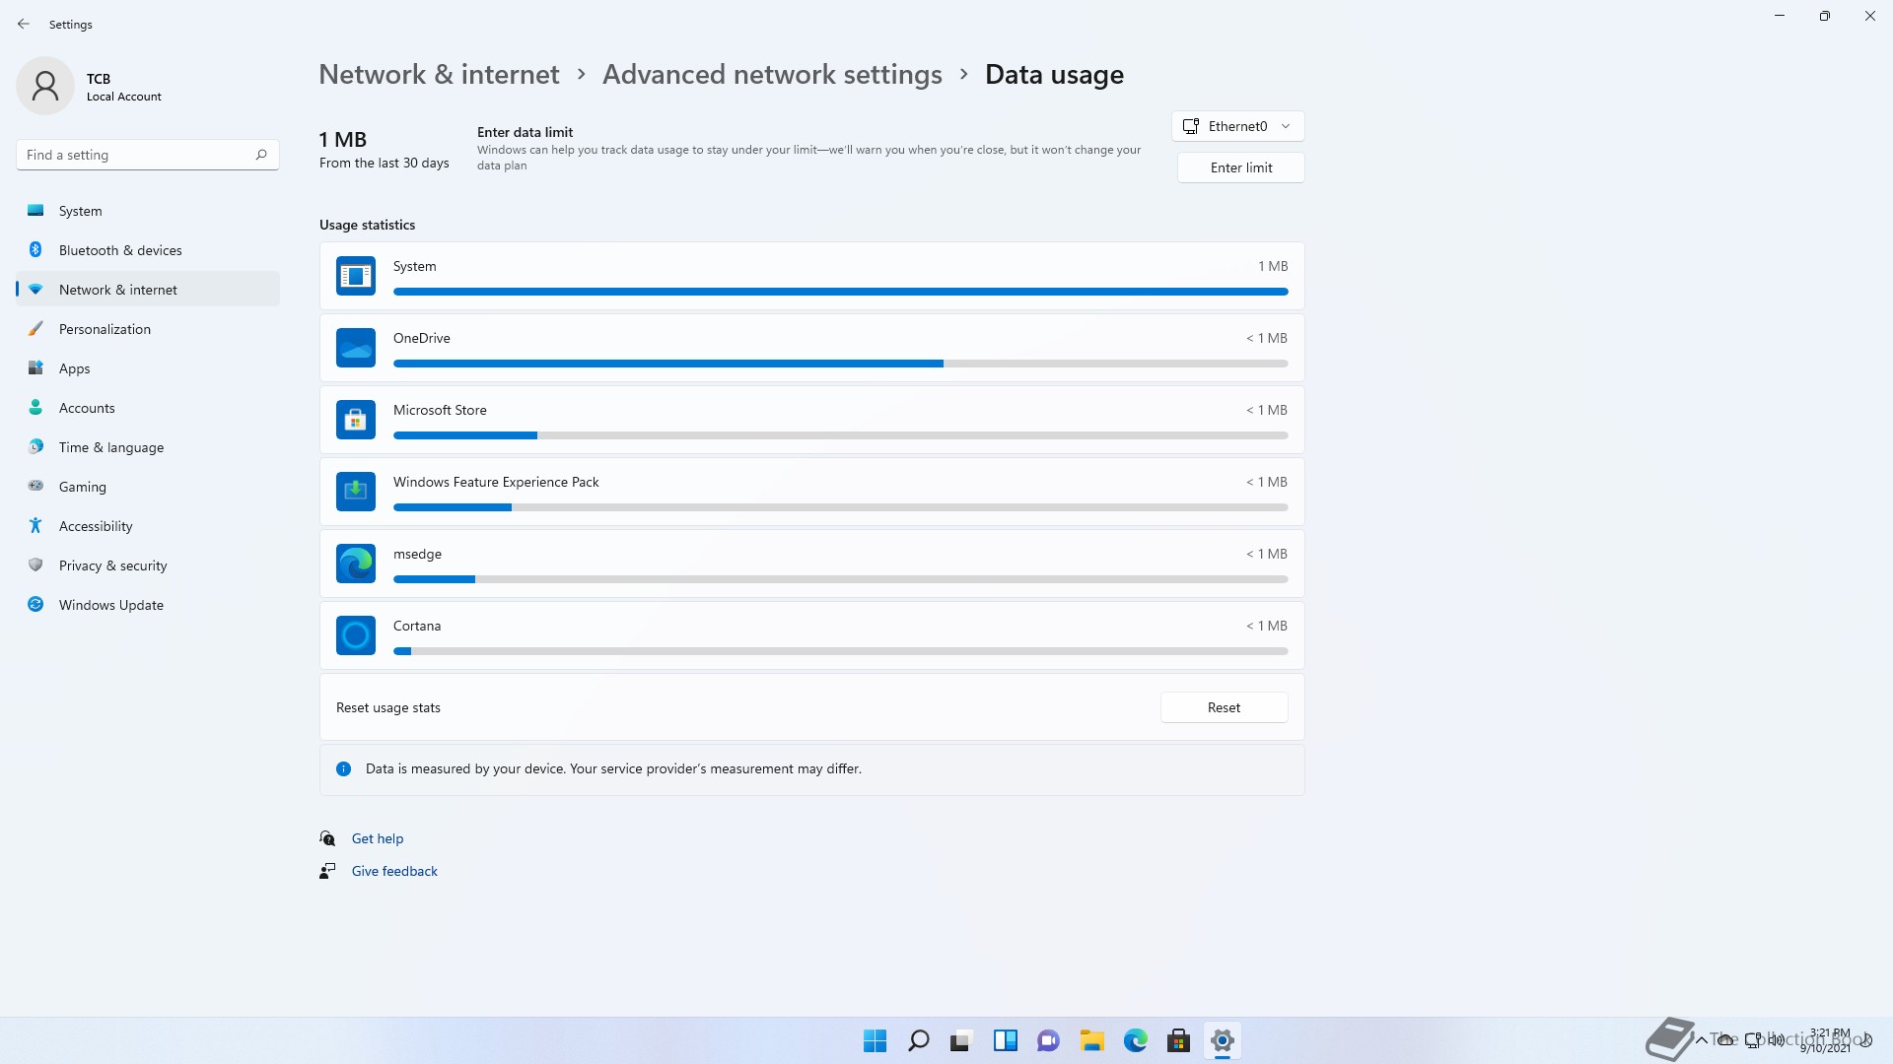This screenshot has height=1064, width=1893.
Task: Click the Cortana circle icon
Action: click(355, 635)
